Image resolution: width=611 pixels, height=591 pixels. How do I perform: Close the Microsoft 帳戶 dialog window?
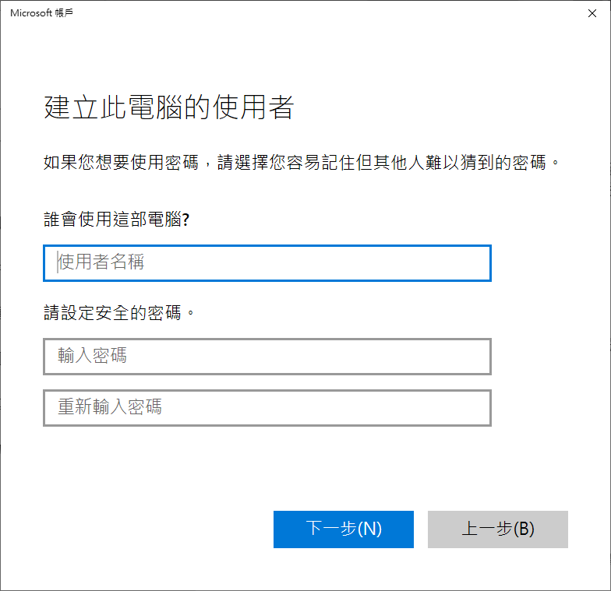pyautogui.click(x=592, y=13)
